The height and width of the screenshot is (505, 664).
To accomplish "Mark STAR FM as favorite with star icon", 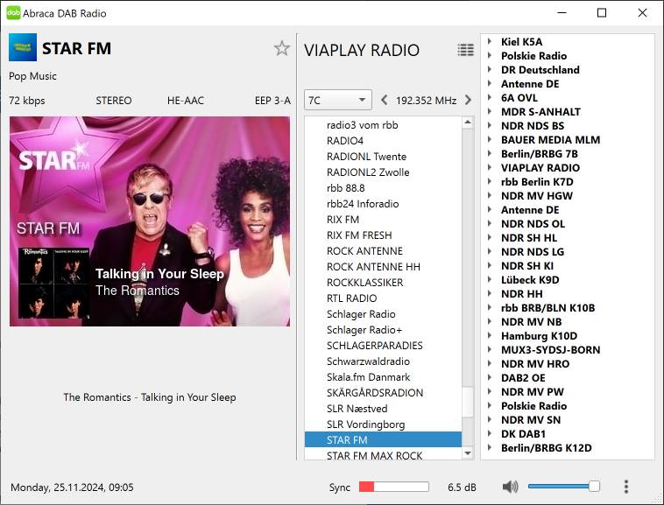I will 281,48.
